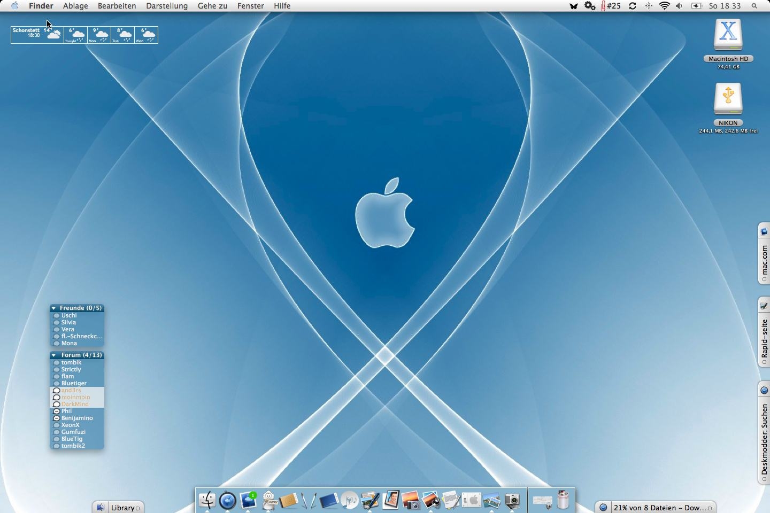770x513 pixels.
Task: Select contact Vera in Freunde list
Action: [77, 329]
